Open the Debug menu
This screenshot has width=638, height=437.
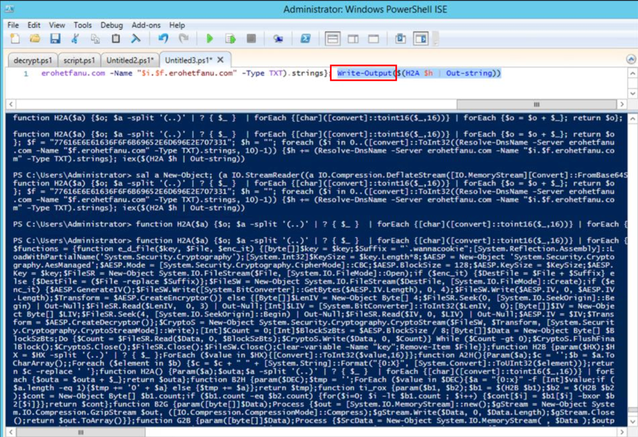(x=112, y=25)
